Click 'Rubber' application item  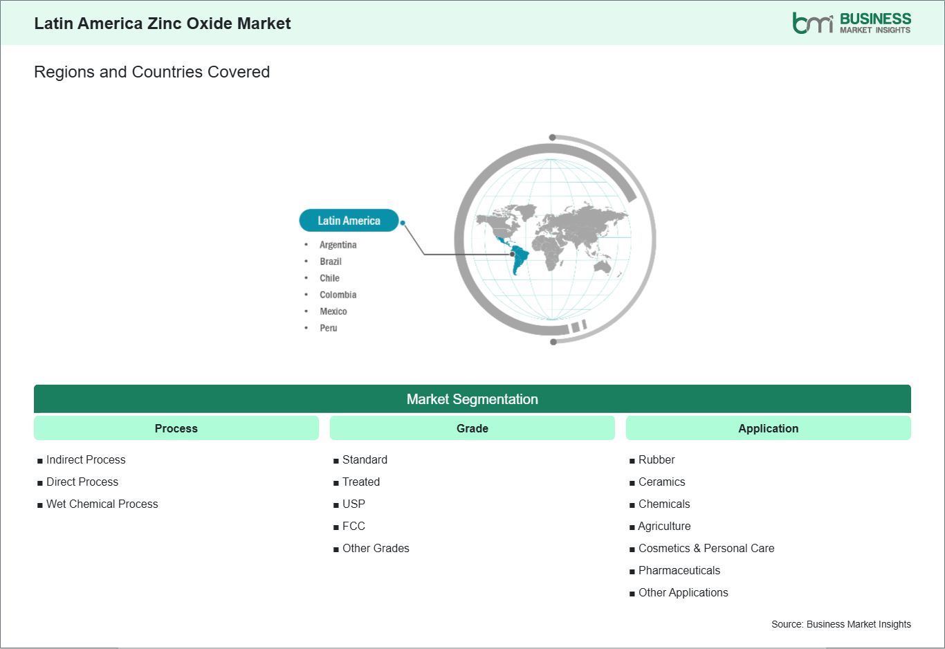pyautogui.click(x=657, y=459)
